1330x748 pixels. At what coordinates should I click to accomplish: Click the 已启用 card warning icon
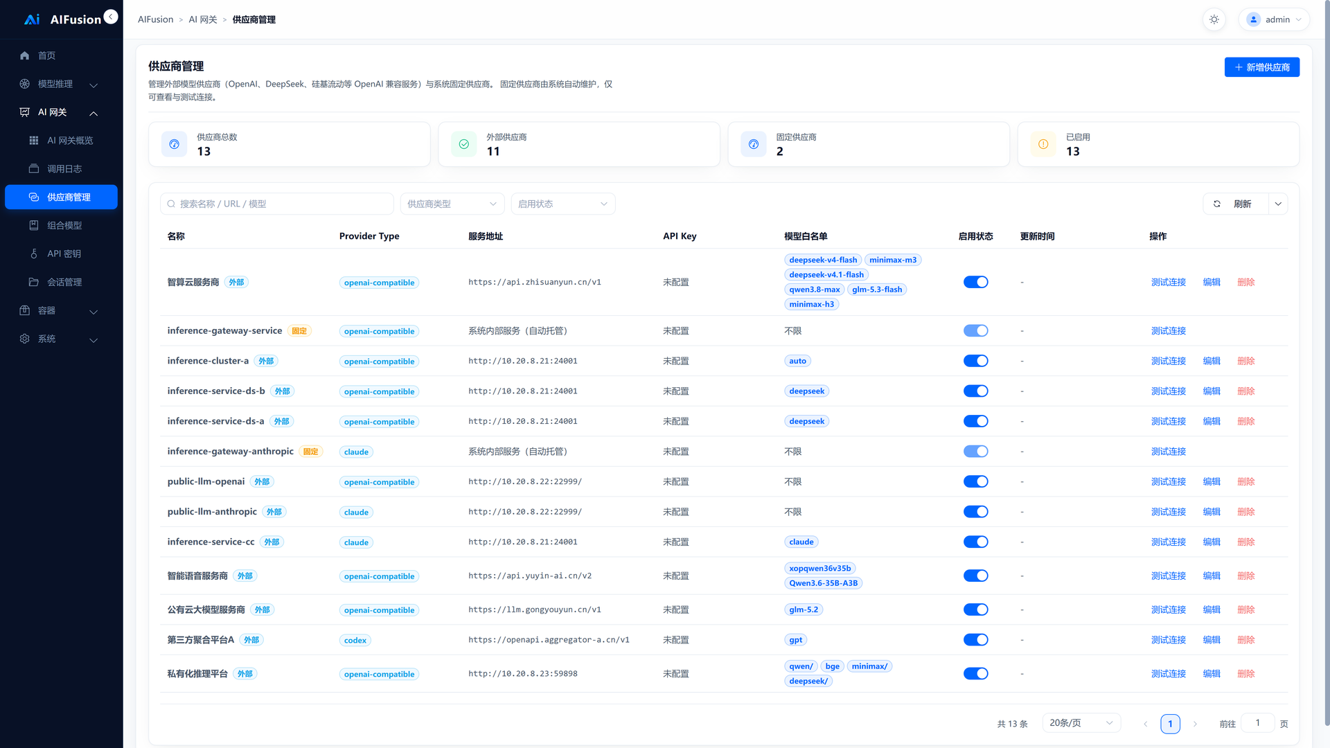pos(1043,144)
